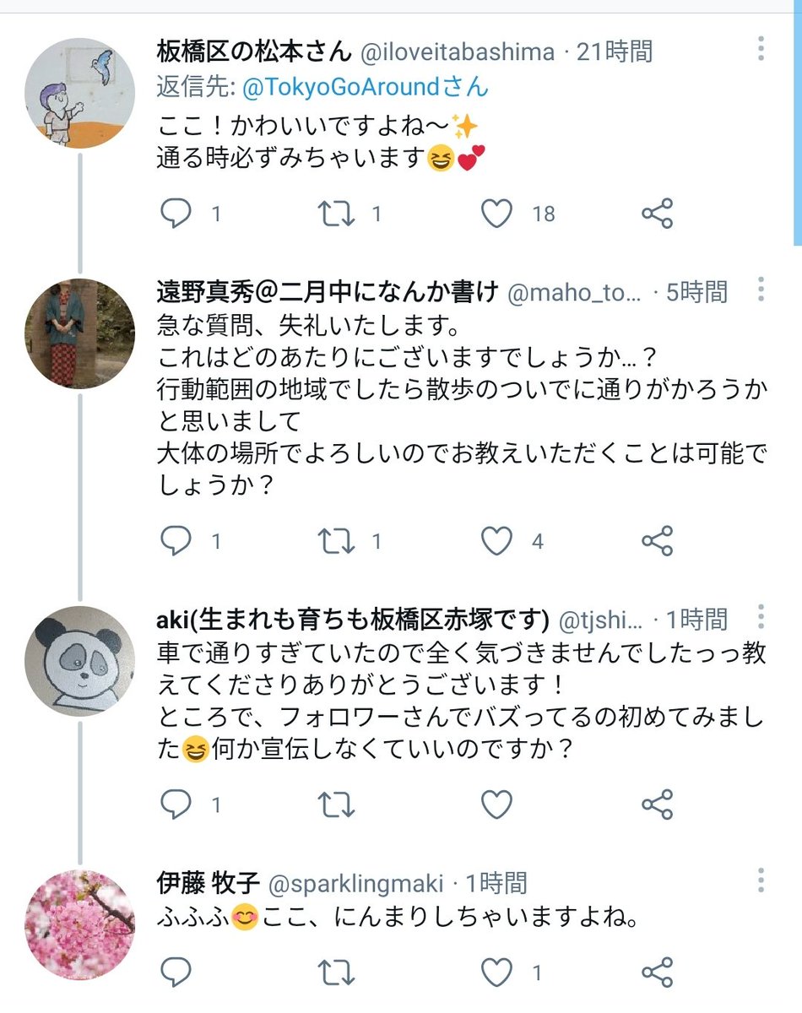Image resolution: width=802 pixels, height=1013 pixels.
Task: Reply to 板橋区の松本さん's tweet
Action: tap(176, 214)
